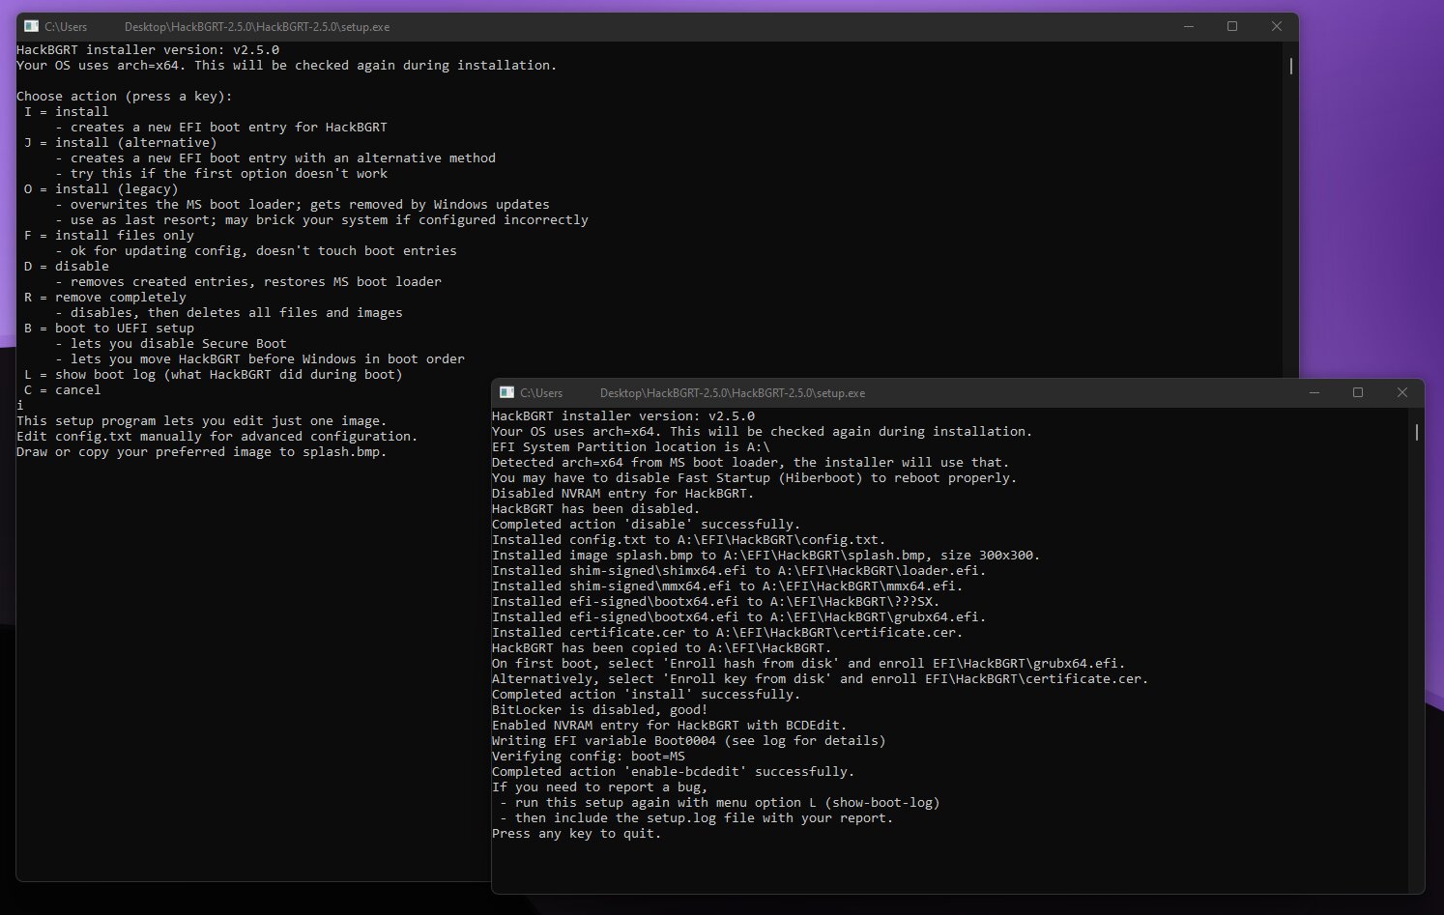Click 'disables, then deletes all files and images'

coord(229,313)
